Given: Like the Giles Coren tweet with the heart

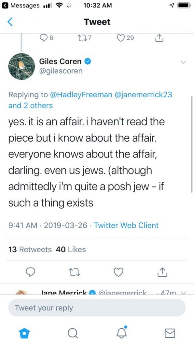Looking at the screenshot, I should click(x=118, y=272).
